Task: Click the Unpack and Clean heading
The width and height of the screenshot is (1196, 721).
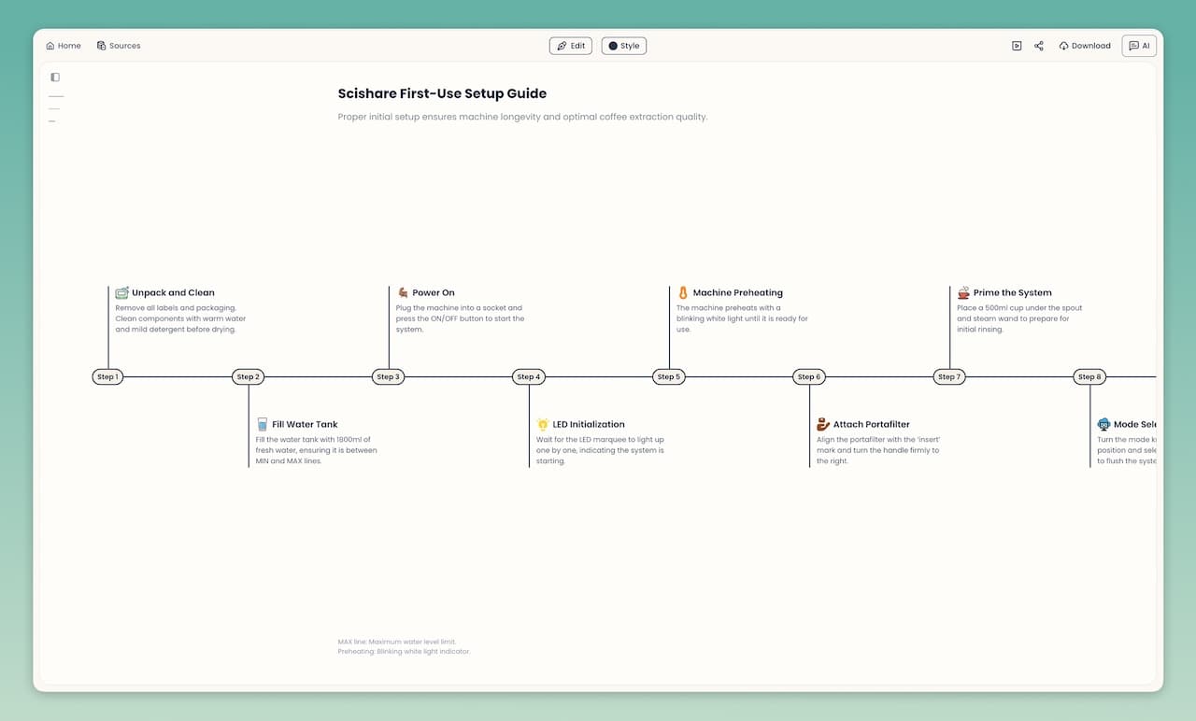Action: 173,292
